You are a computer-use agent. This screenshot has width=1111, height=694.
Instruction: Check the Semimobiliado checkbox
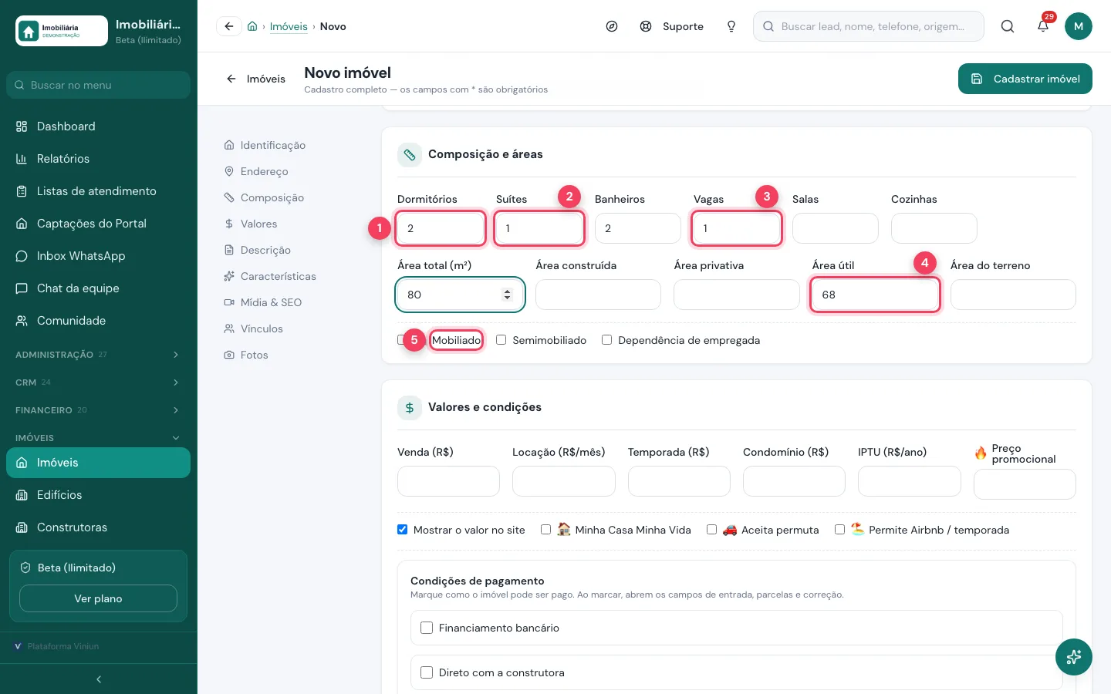(501, 340)
